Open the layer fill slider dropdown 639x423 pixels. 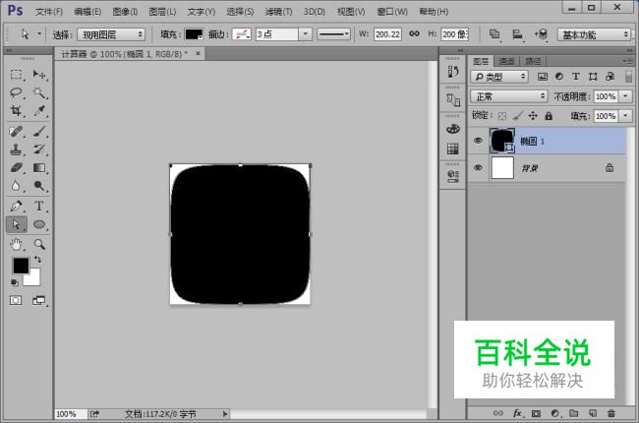click(x=625, y=116)
